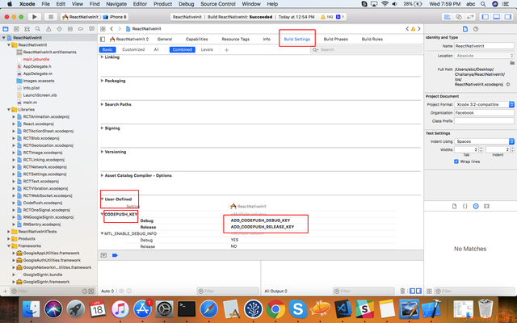The width and height of the screenshot is (517, 323).
Task: Open the Source Control menu
Action: pos(218,4)
